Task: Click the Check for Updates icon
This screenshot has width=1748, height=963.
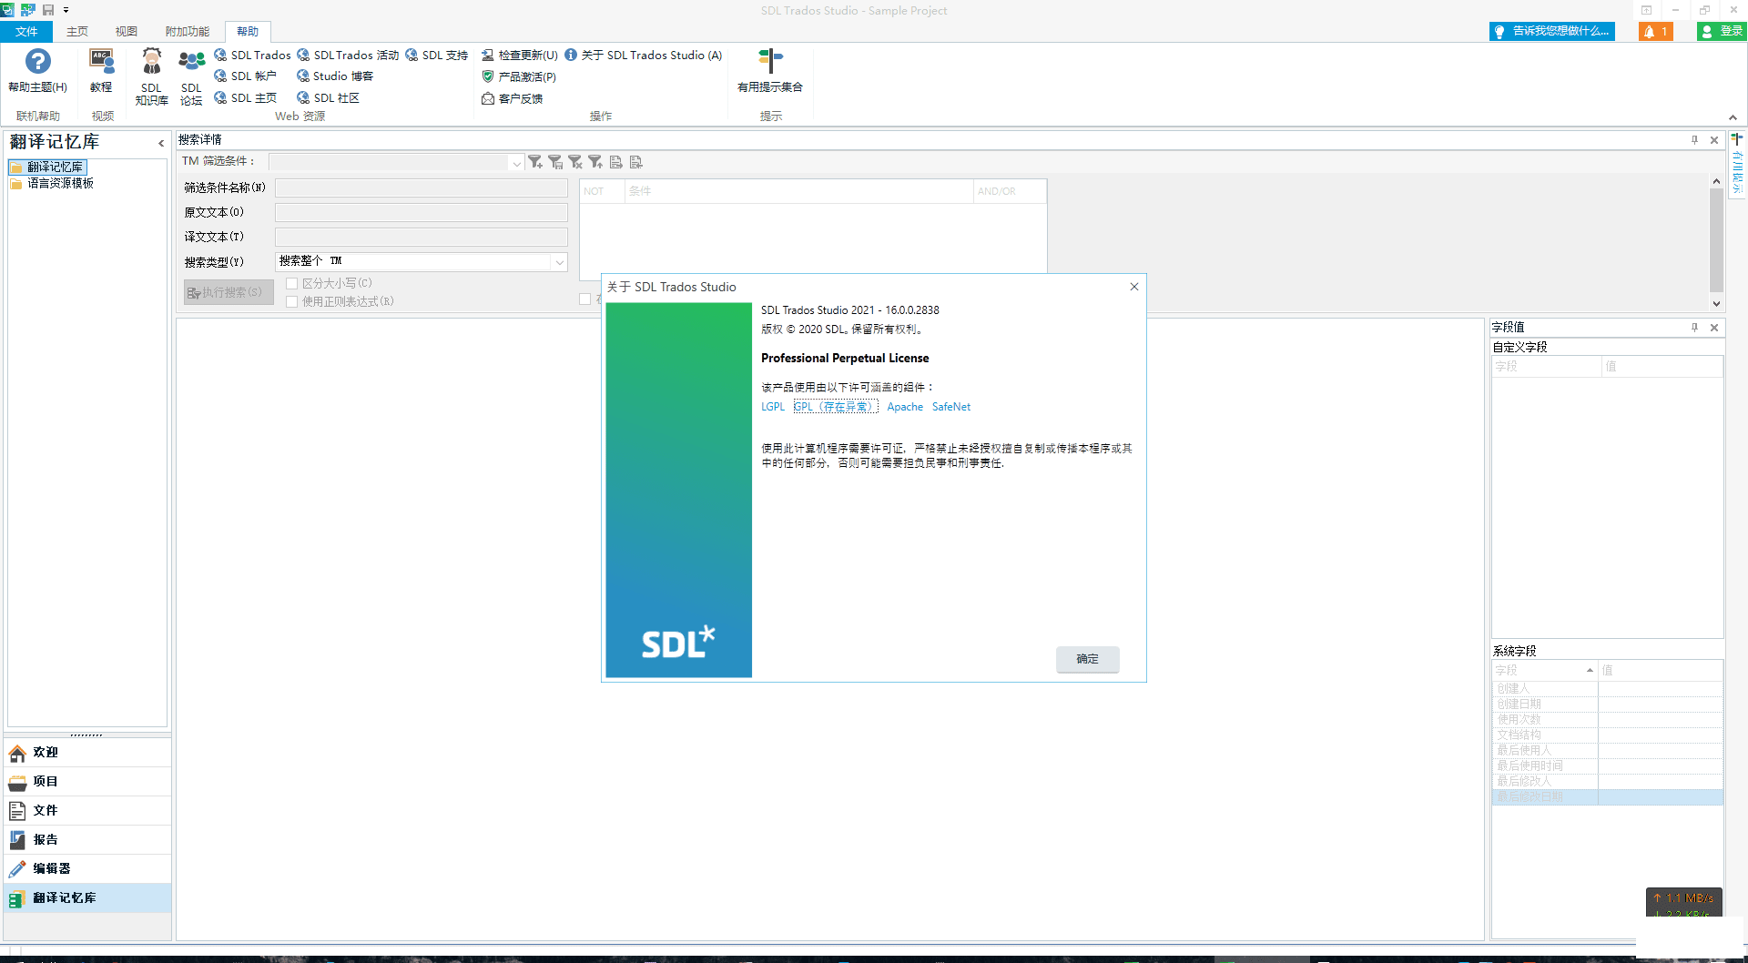Action: 488,56
